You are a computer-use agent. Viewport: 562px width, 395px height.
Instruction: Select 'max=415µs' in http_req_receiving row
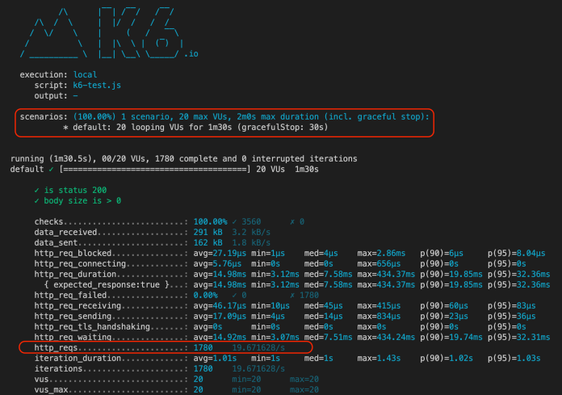pos(379,306)
